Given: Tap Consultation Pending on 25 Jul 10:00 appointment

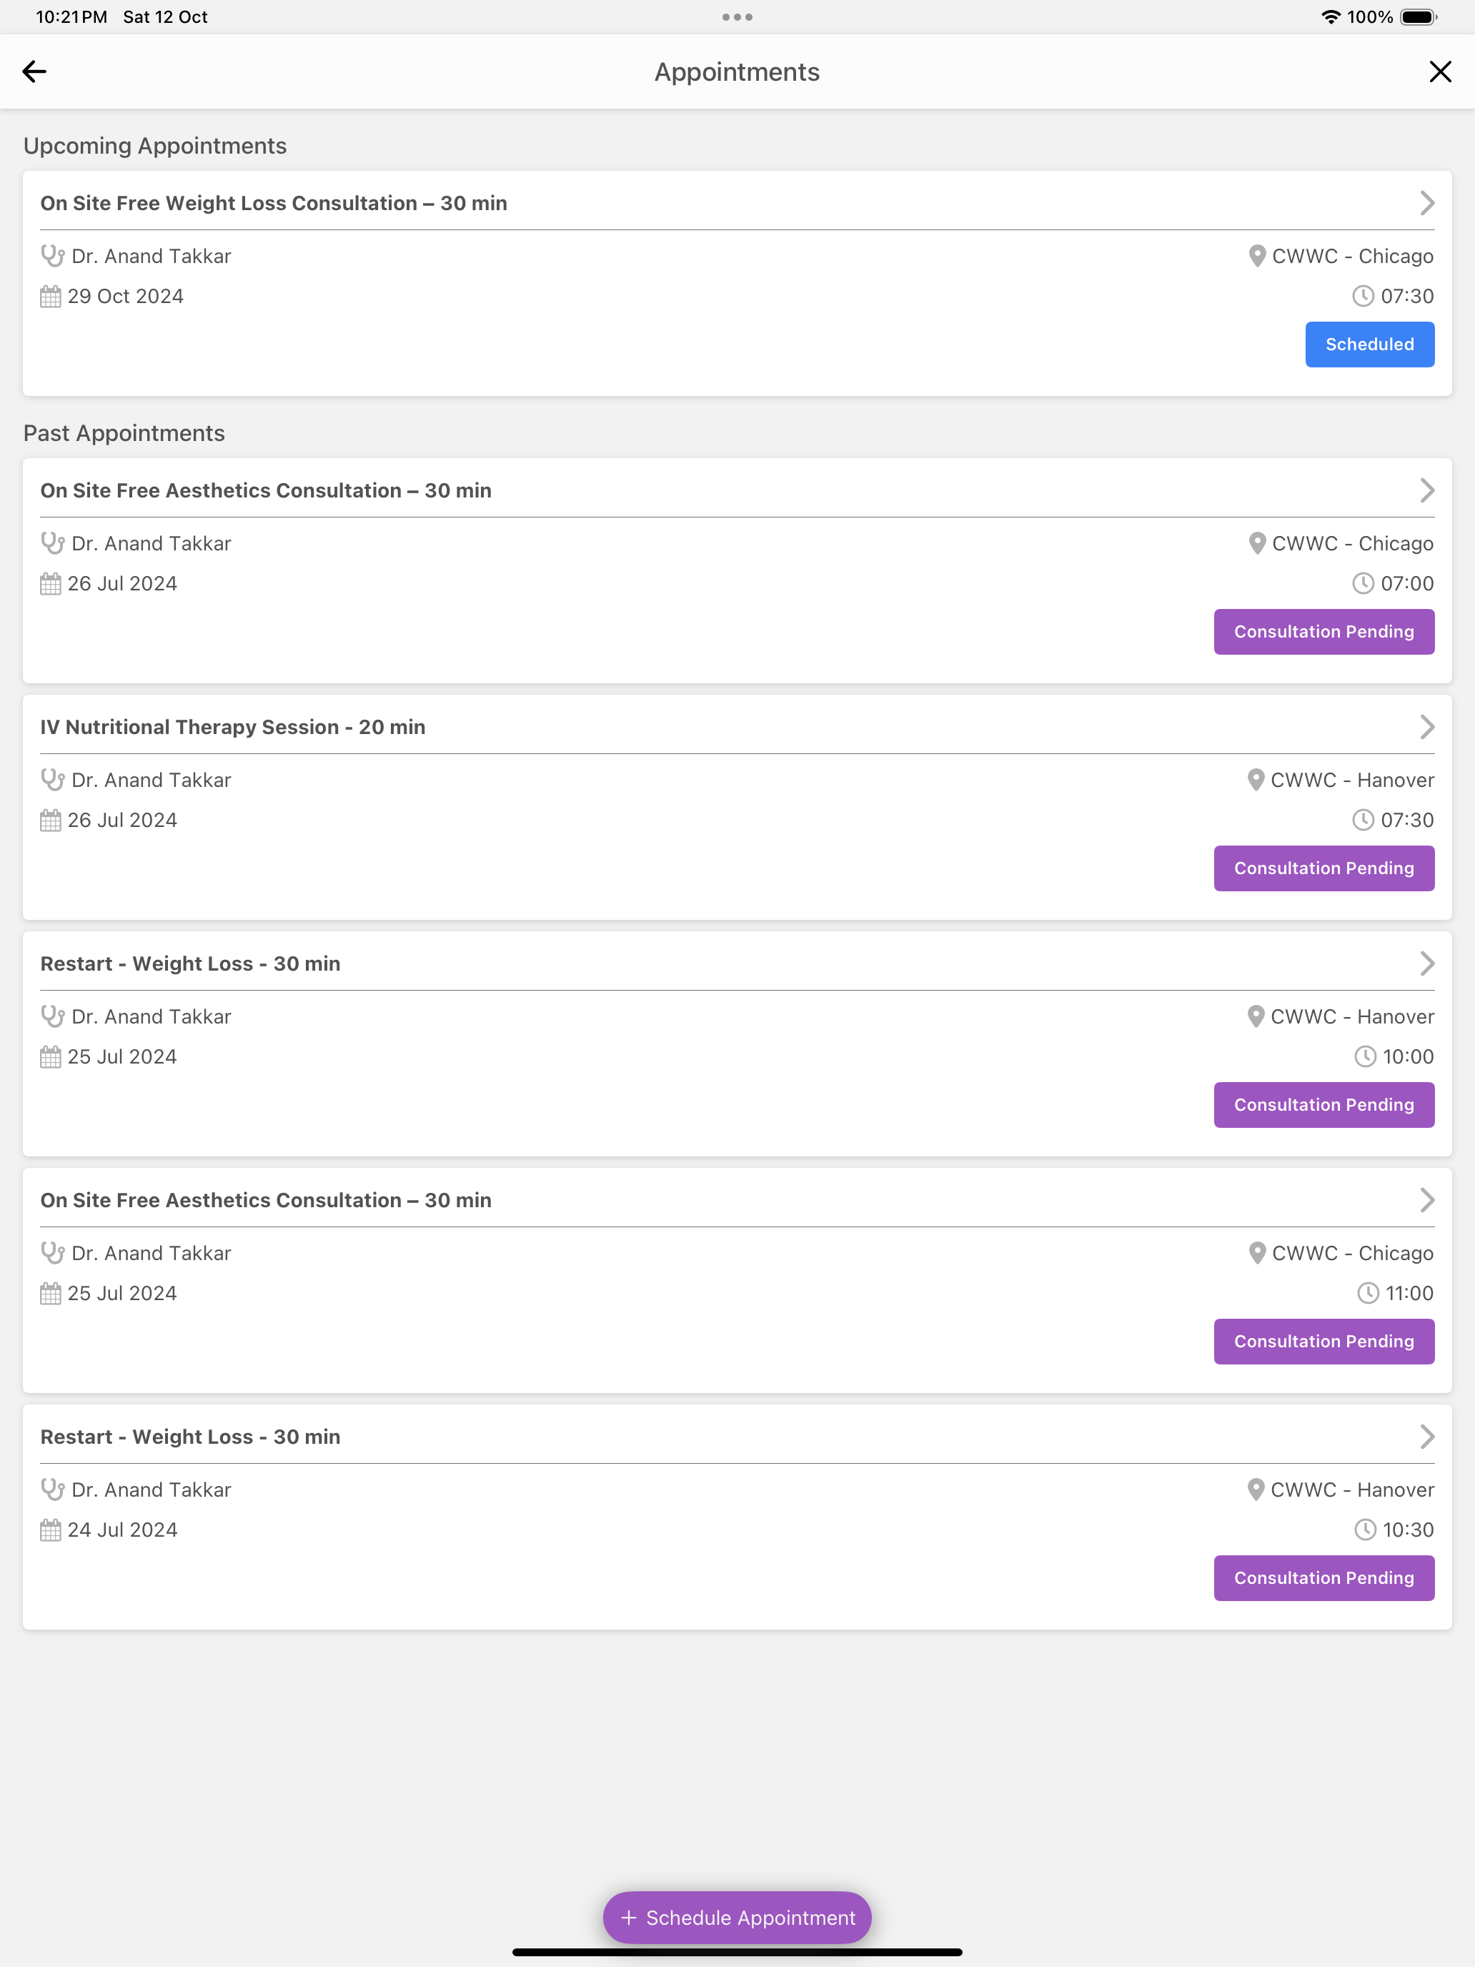Looking at the screenshot, I should pos(1323,1104).
